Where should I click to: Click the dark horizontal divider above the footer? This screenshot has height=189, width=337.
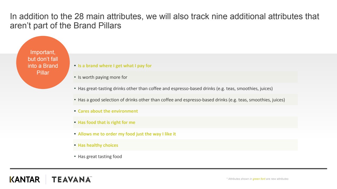(x=168, y=169)
